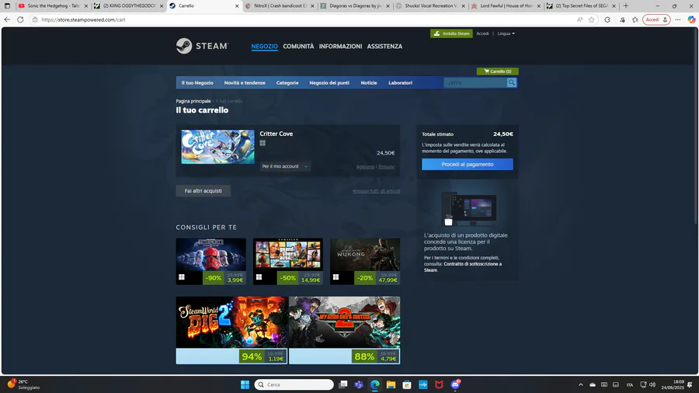Click the Aggiungi link
The image size is (699, 393).
[x=365, y=167]
